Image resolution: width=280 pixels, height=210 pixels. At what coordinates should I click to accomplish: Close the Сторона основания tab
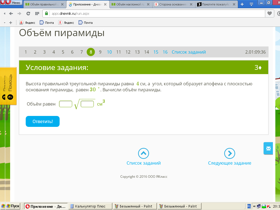191,4
